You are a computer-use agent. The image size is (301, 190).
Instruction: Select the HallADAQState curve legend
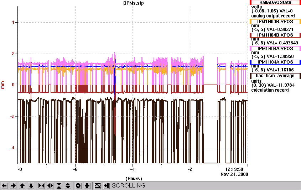coord(275,2)
